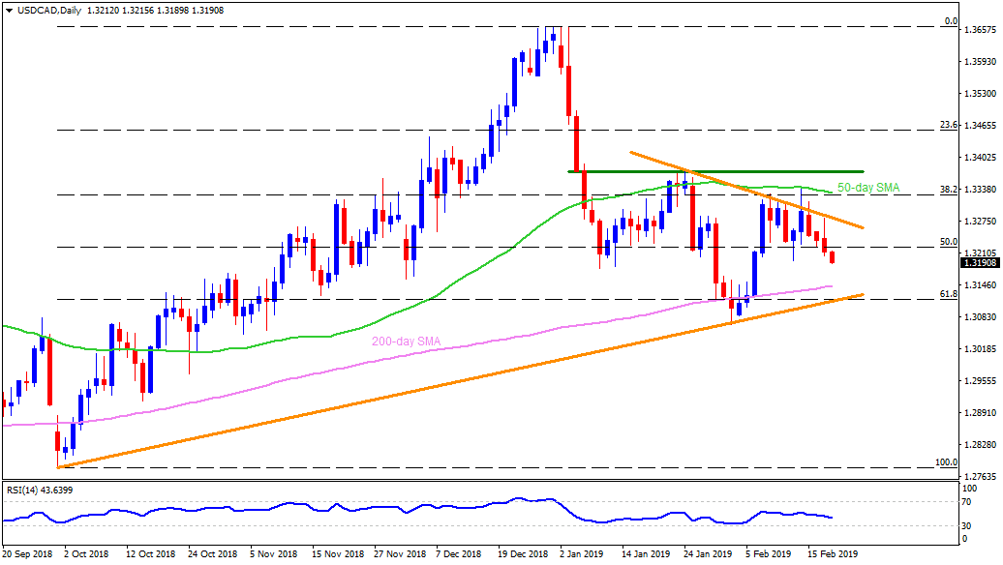Select the 61.8 Fibonacci level label
Image resolution: width=1003 pixels, height=565 pixels.
949,294
